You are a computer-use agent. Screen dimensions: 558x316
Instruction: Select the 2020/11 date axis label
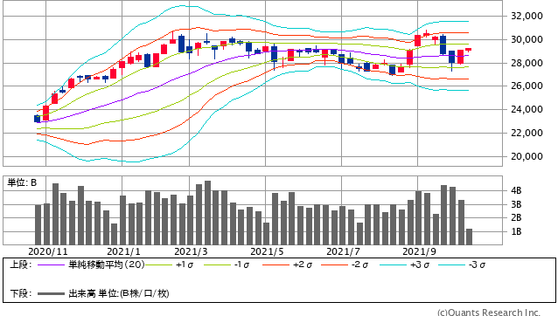(48, 251)
